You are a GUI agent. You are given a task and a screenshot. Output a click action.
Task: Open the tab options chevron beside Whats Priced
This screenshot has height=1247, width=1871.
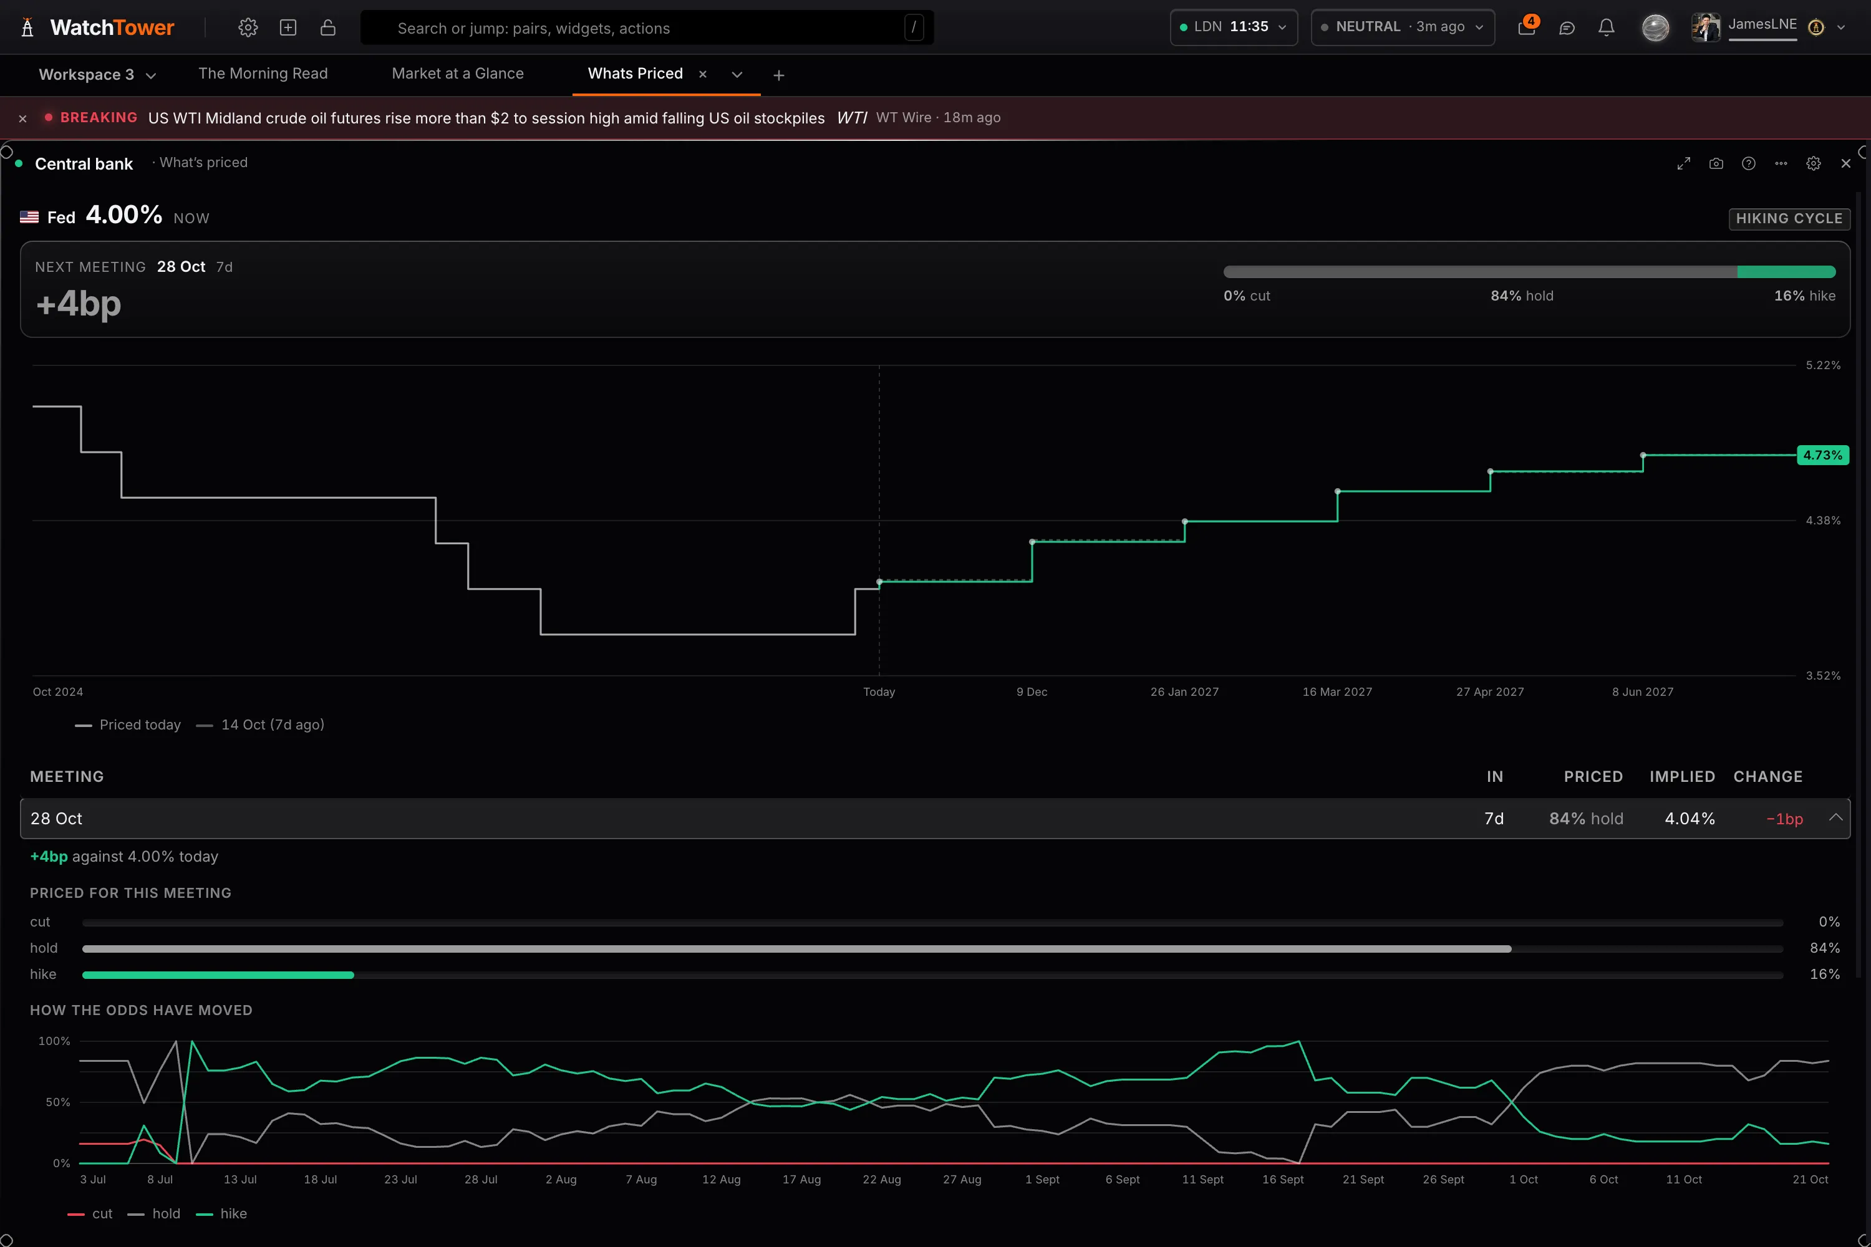coord(737,75)
